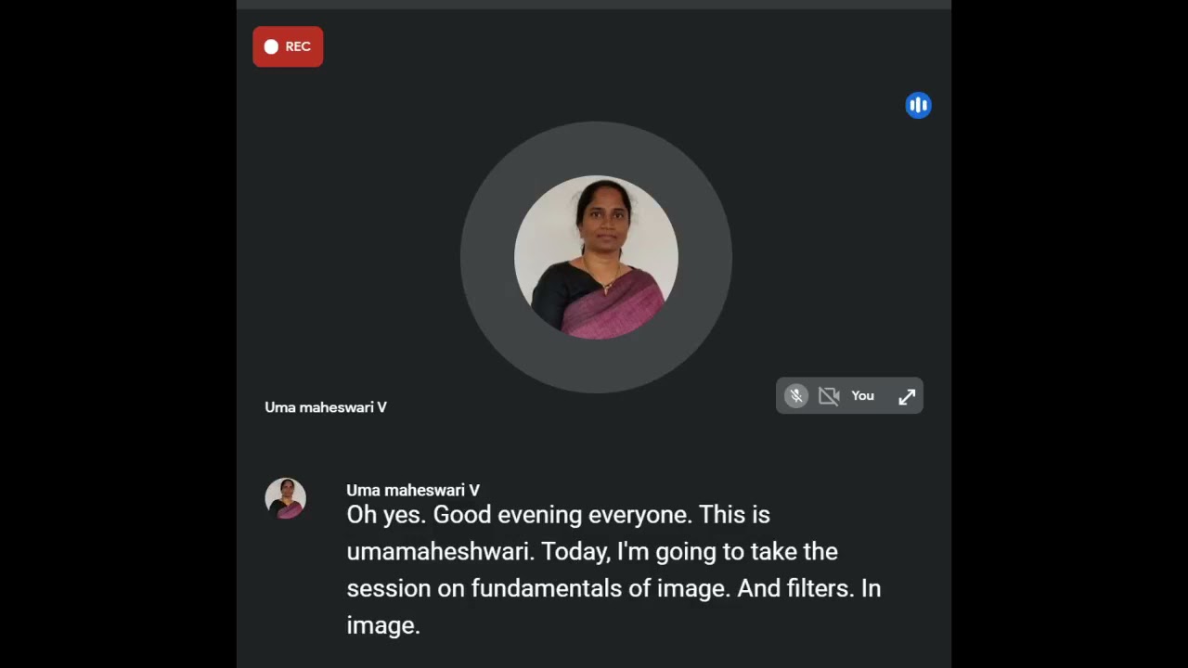Expand the self-view tile with arrows icon
Image resolution: width=1188 pixels, height=668 pixels.
tap(907, 397)
